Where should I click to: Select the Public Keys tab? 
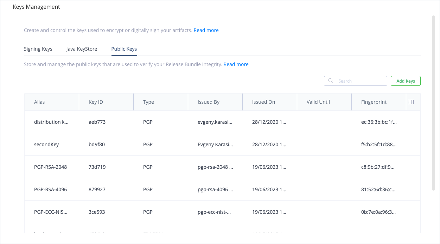click(x=124, y=49)
